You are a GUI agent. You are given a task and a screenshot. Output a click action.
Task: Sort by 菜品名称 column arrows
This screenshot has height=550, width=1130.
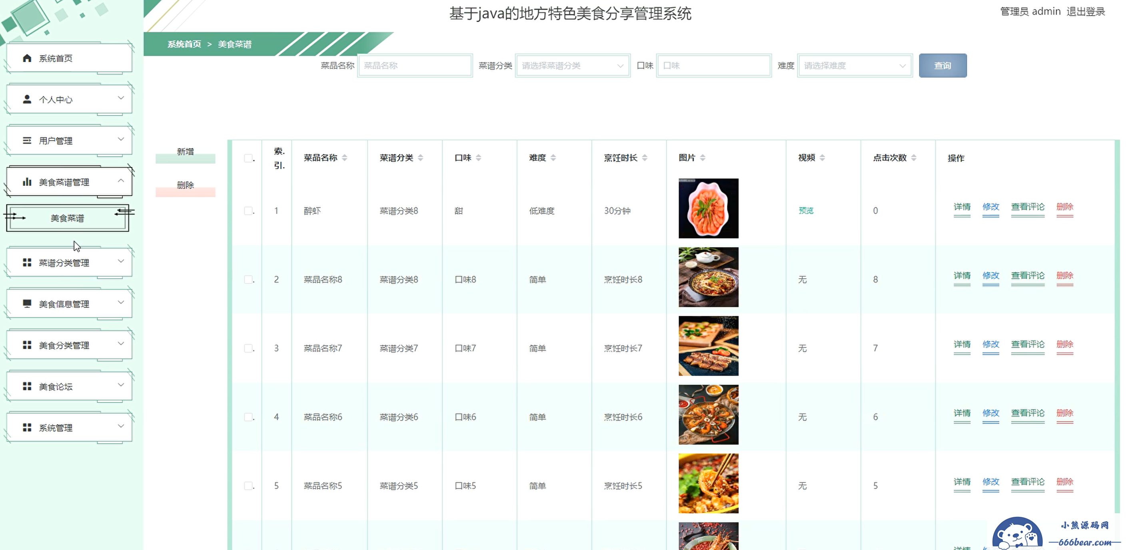pyautogui.click(x=344, y=158)
